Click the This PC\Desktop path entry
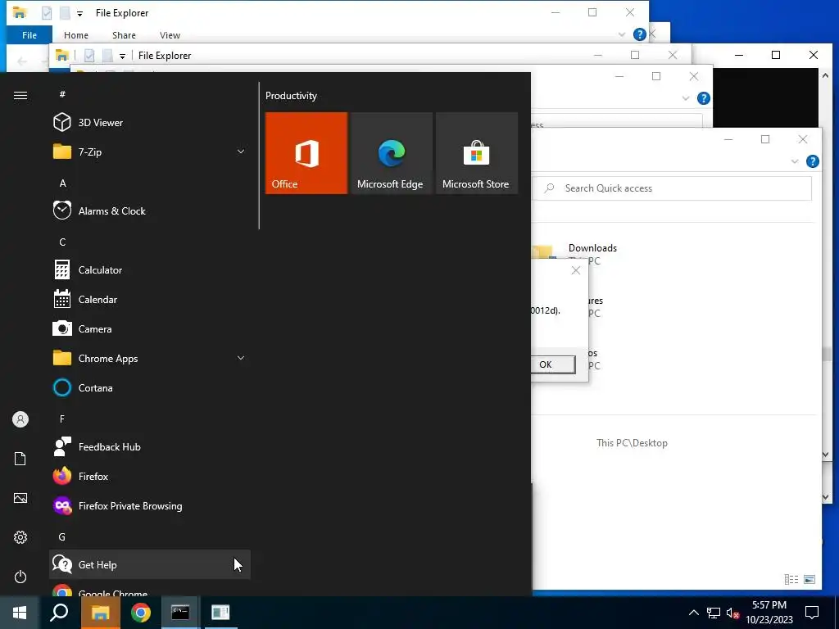Screen dimensions: 839x629 coord(632,443)
